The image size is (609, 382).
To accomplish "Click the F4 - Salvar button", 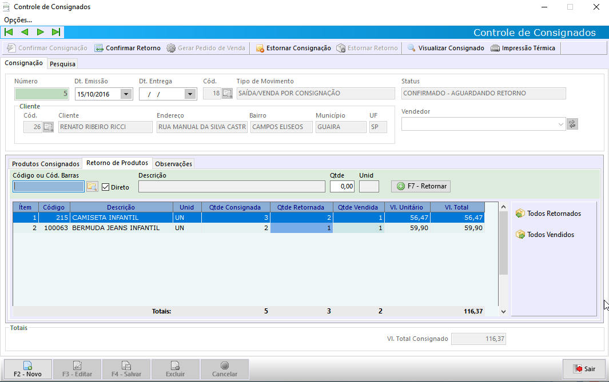I will tap(126, 369).
